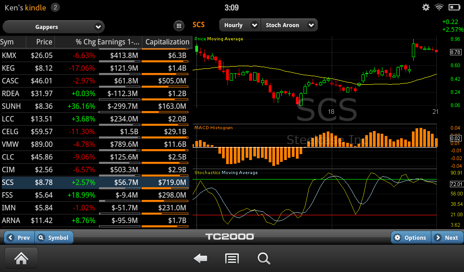Open the column grid selector icon
The width and height of the screenshot is (464, 272).
click(179, 26)
